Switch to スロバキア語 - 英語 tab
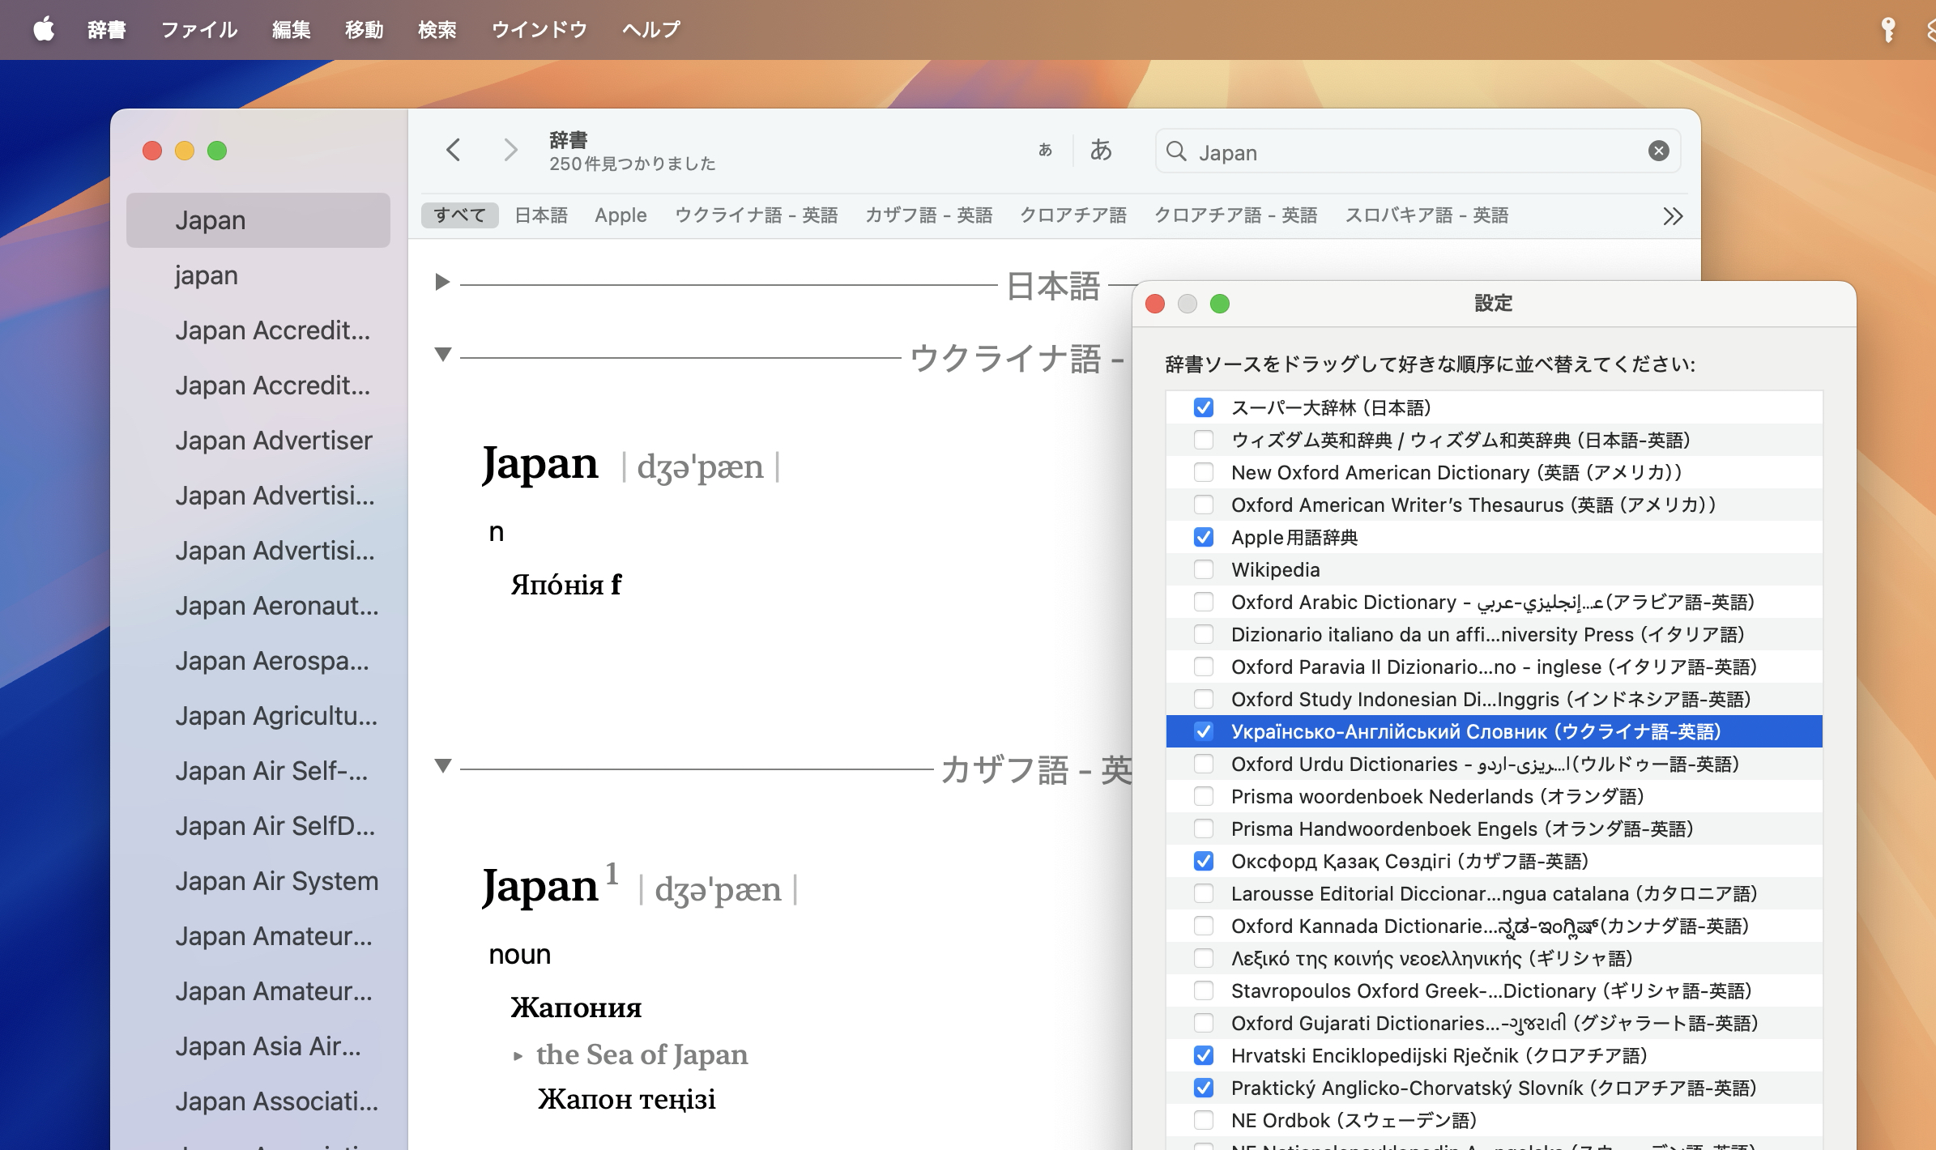The width and height of the screenshot is (1936, 1150). click(1426, 215)
